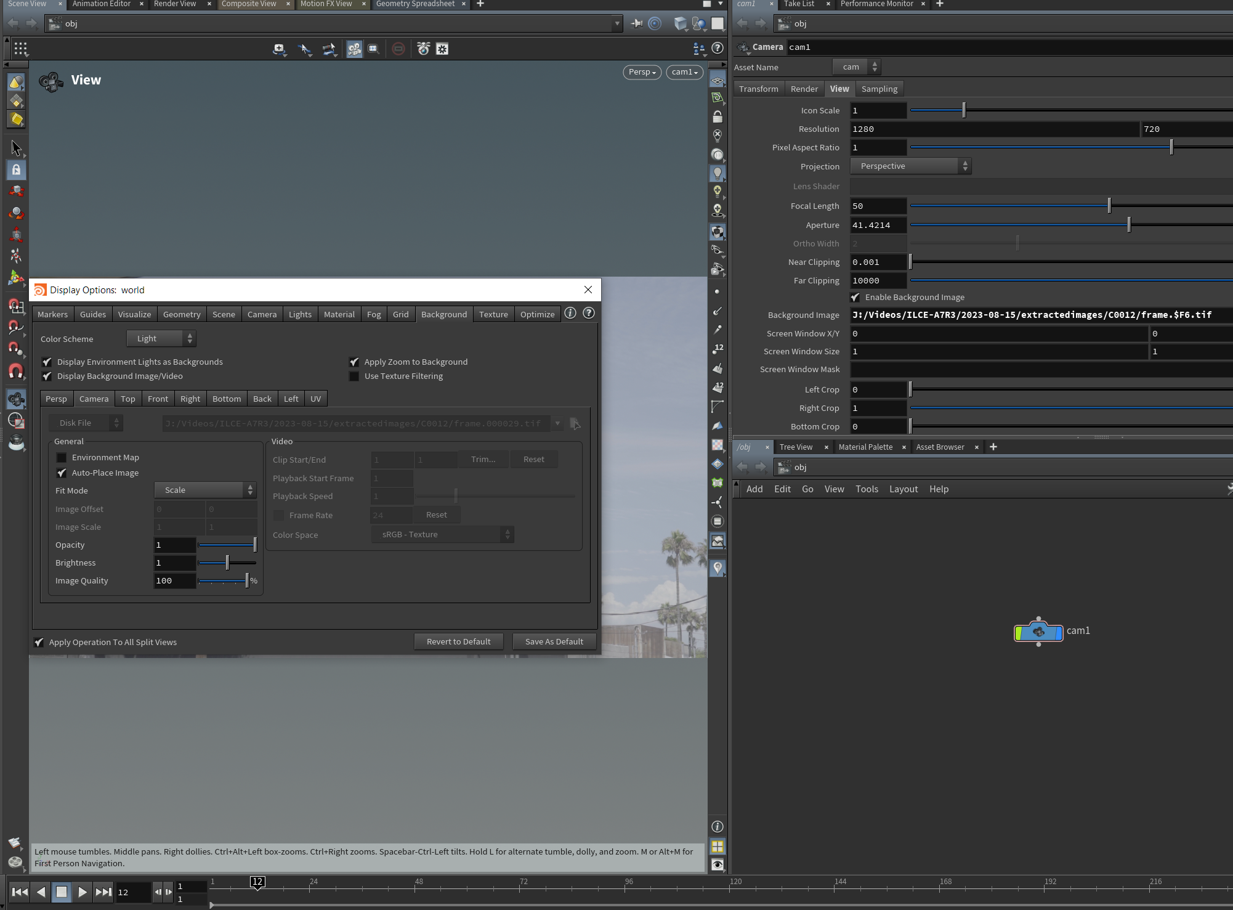The height and width of the screenshot is (910, 1233).
Task: Click the play forward button
Action: (82, 892)
